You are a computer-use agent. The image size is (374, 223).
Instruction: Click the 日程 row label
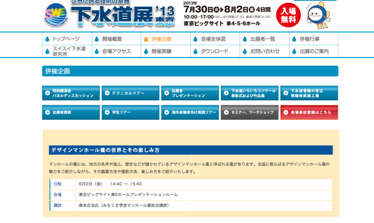(57, 184)
